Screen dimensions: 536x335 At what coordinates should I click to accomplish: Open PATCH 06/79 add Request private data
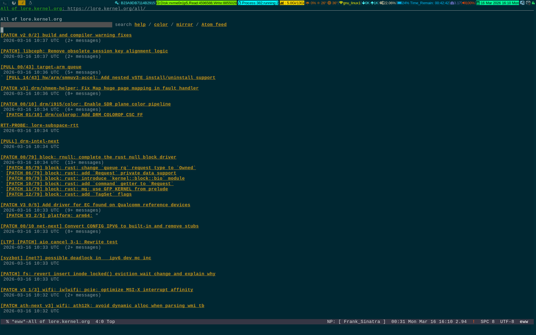pos(91,173)
